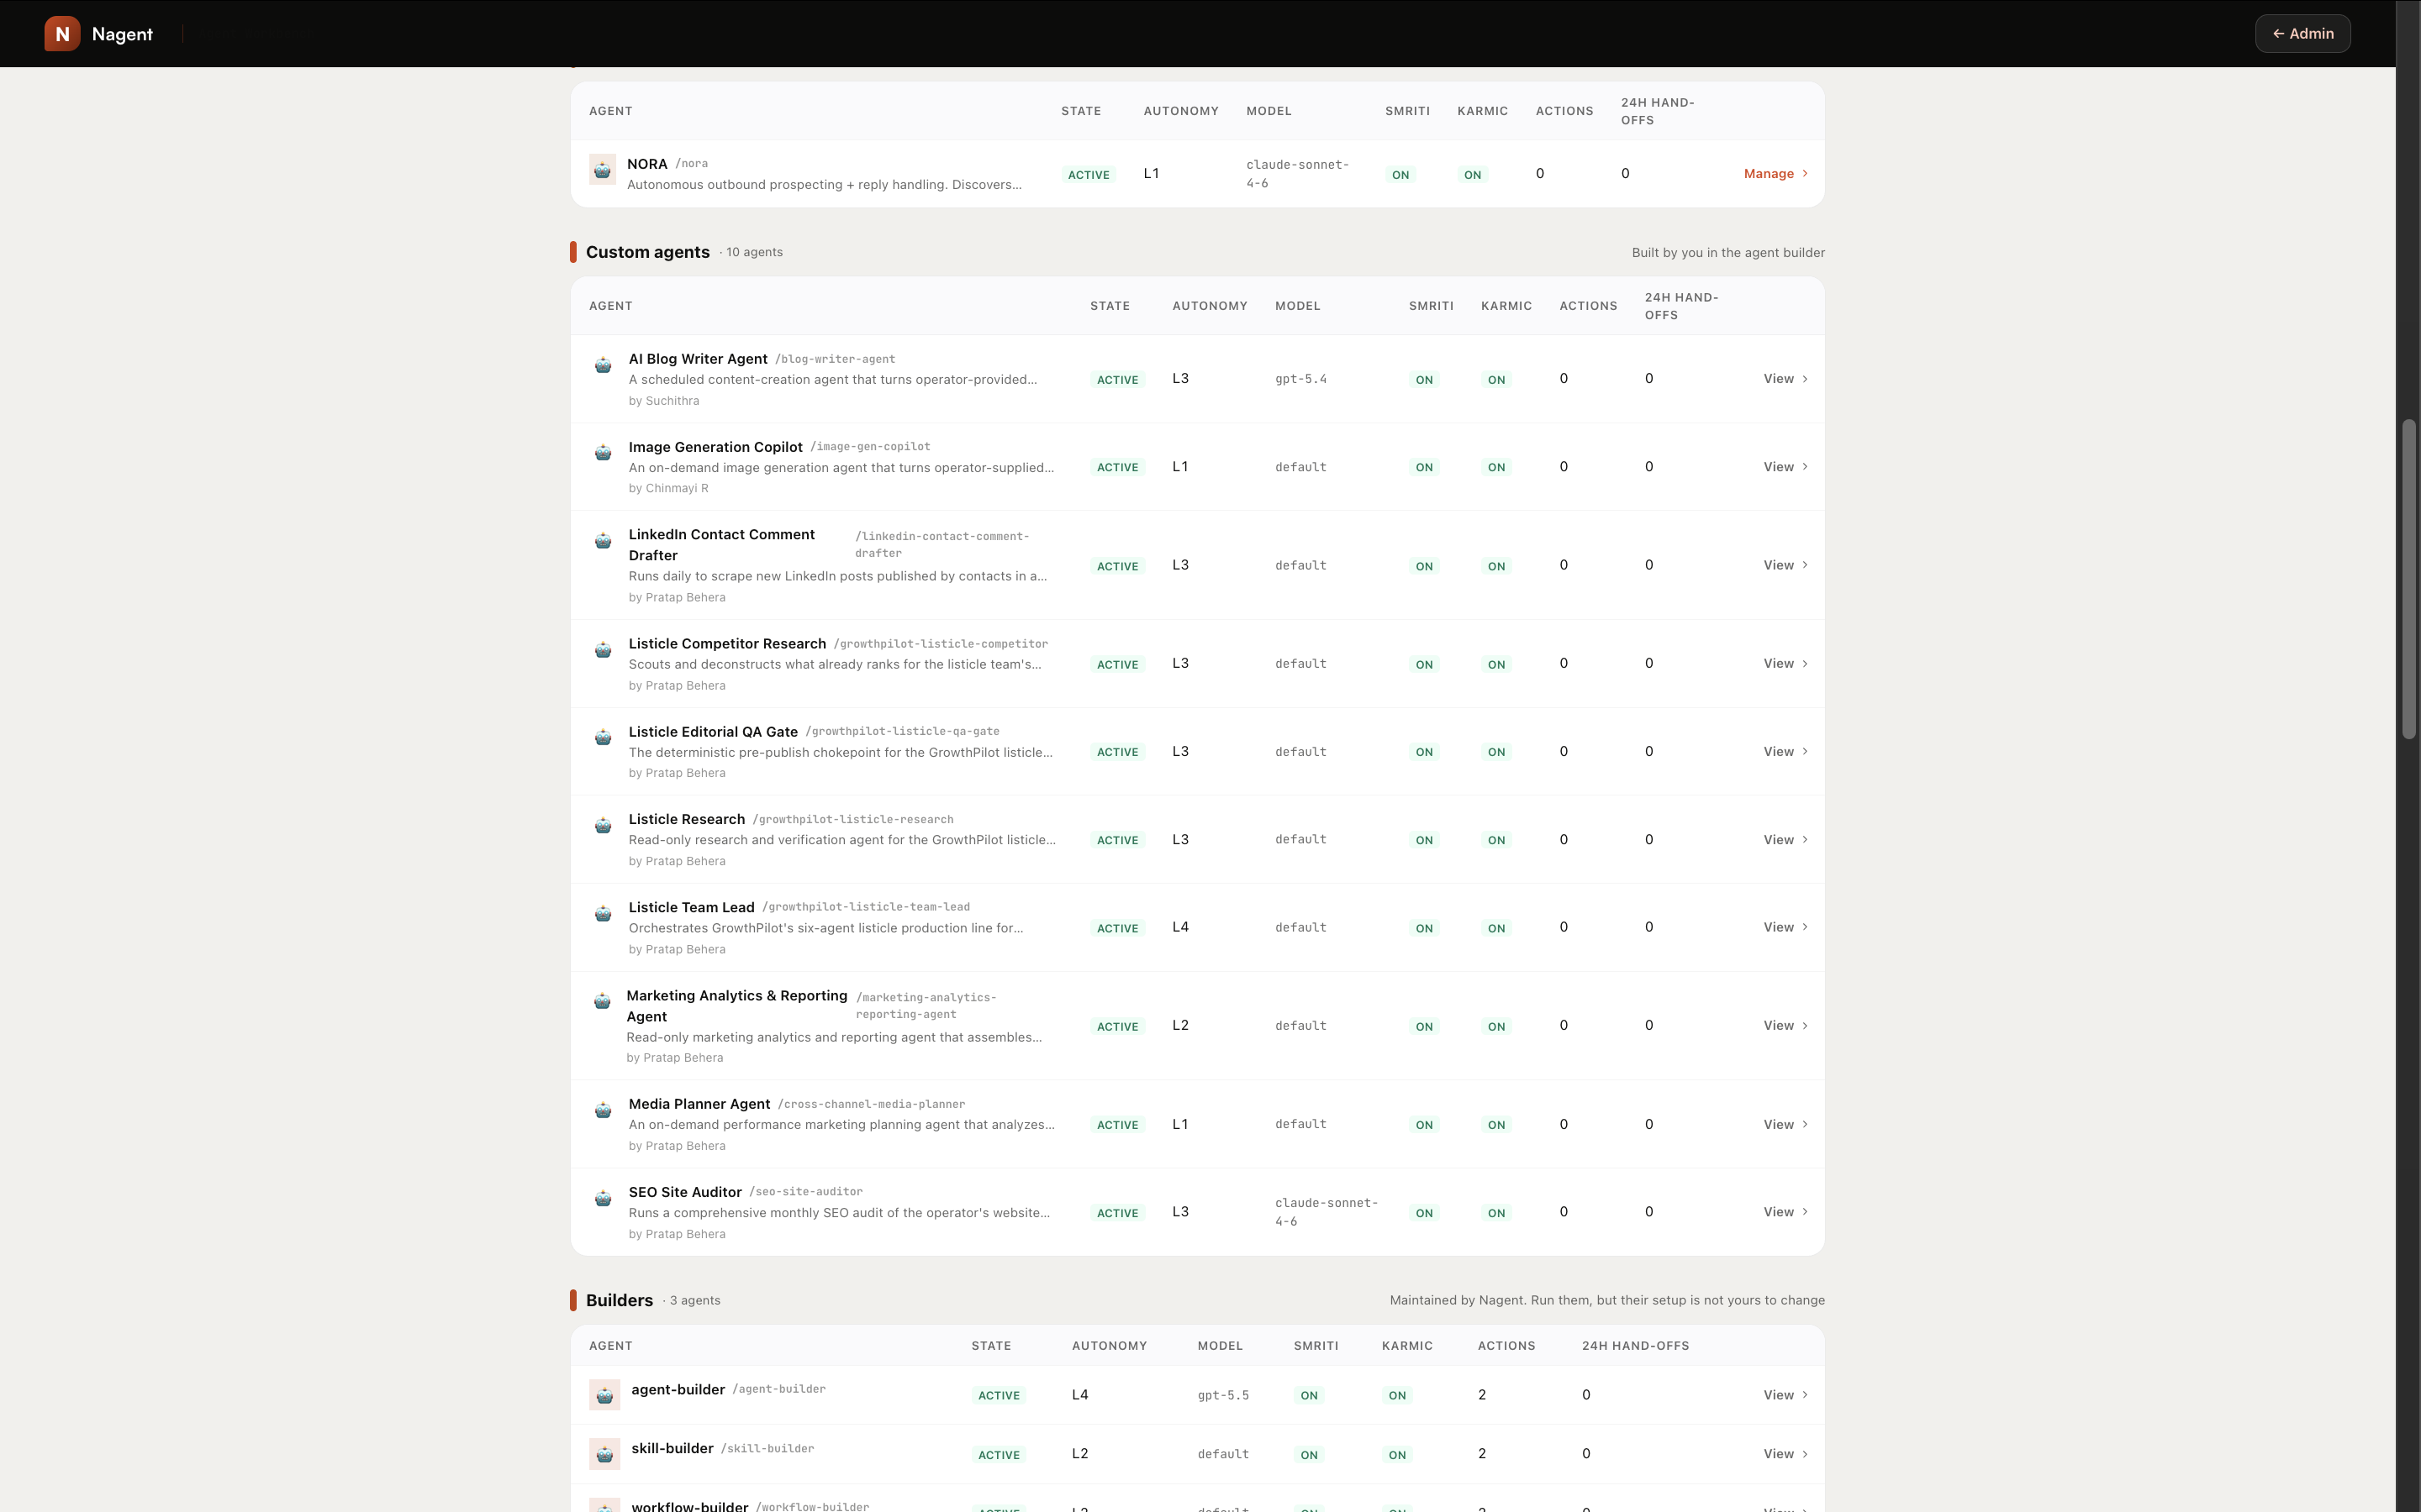Click the ACTIVE badge for Listicle Research
Viewport: 2421px width, 1512px height.
click(1117, 840)
